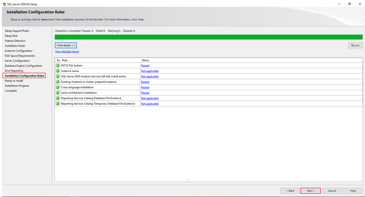Select Installation Progress step
The height and width of the screenshot is (197, 365).
tap(17, 86)
